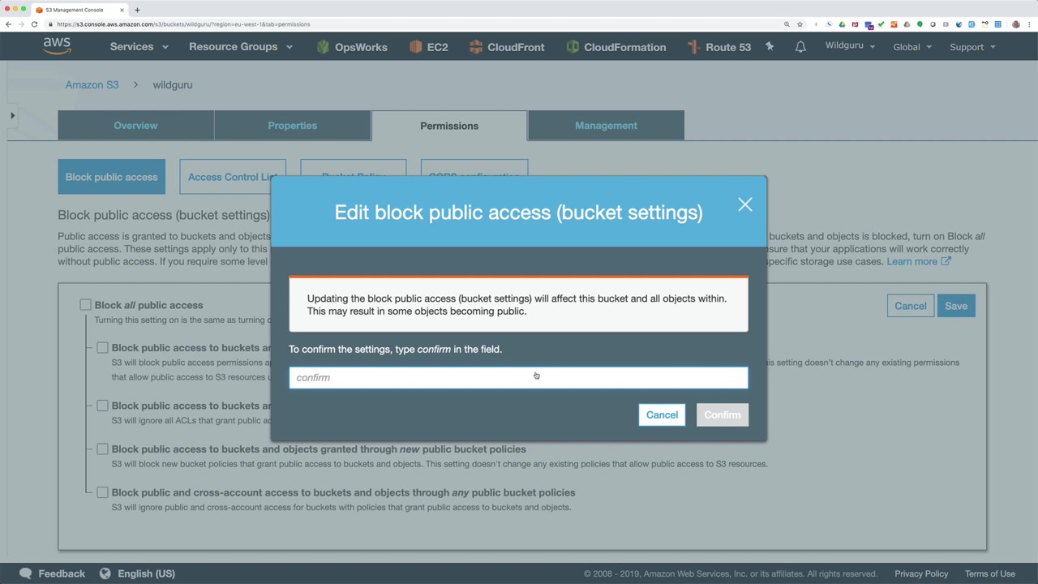Click the Confirm button in the dialog
Screen dimensions: 1038x584
[723, 415]
